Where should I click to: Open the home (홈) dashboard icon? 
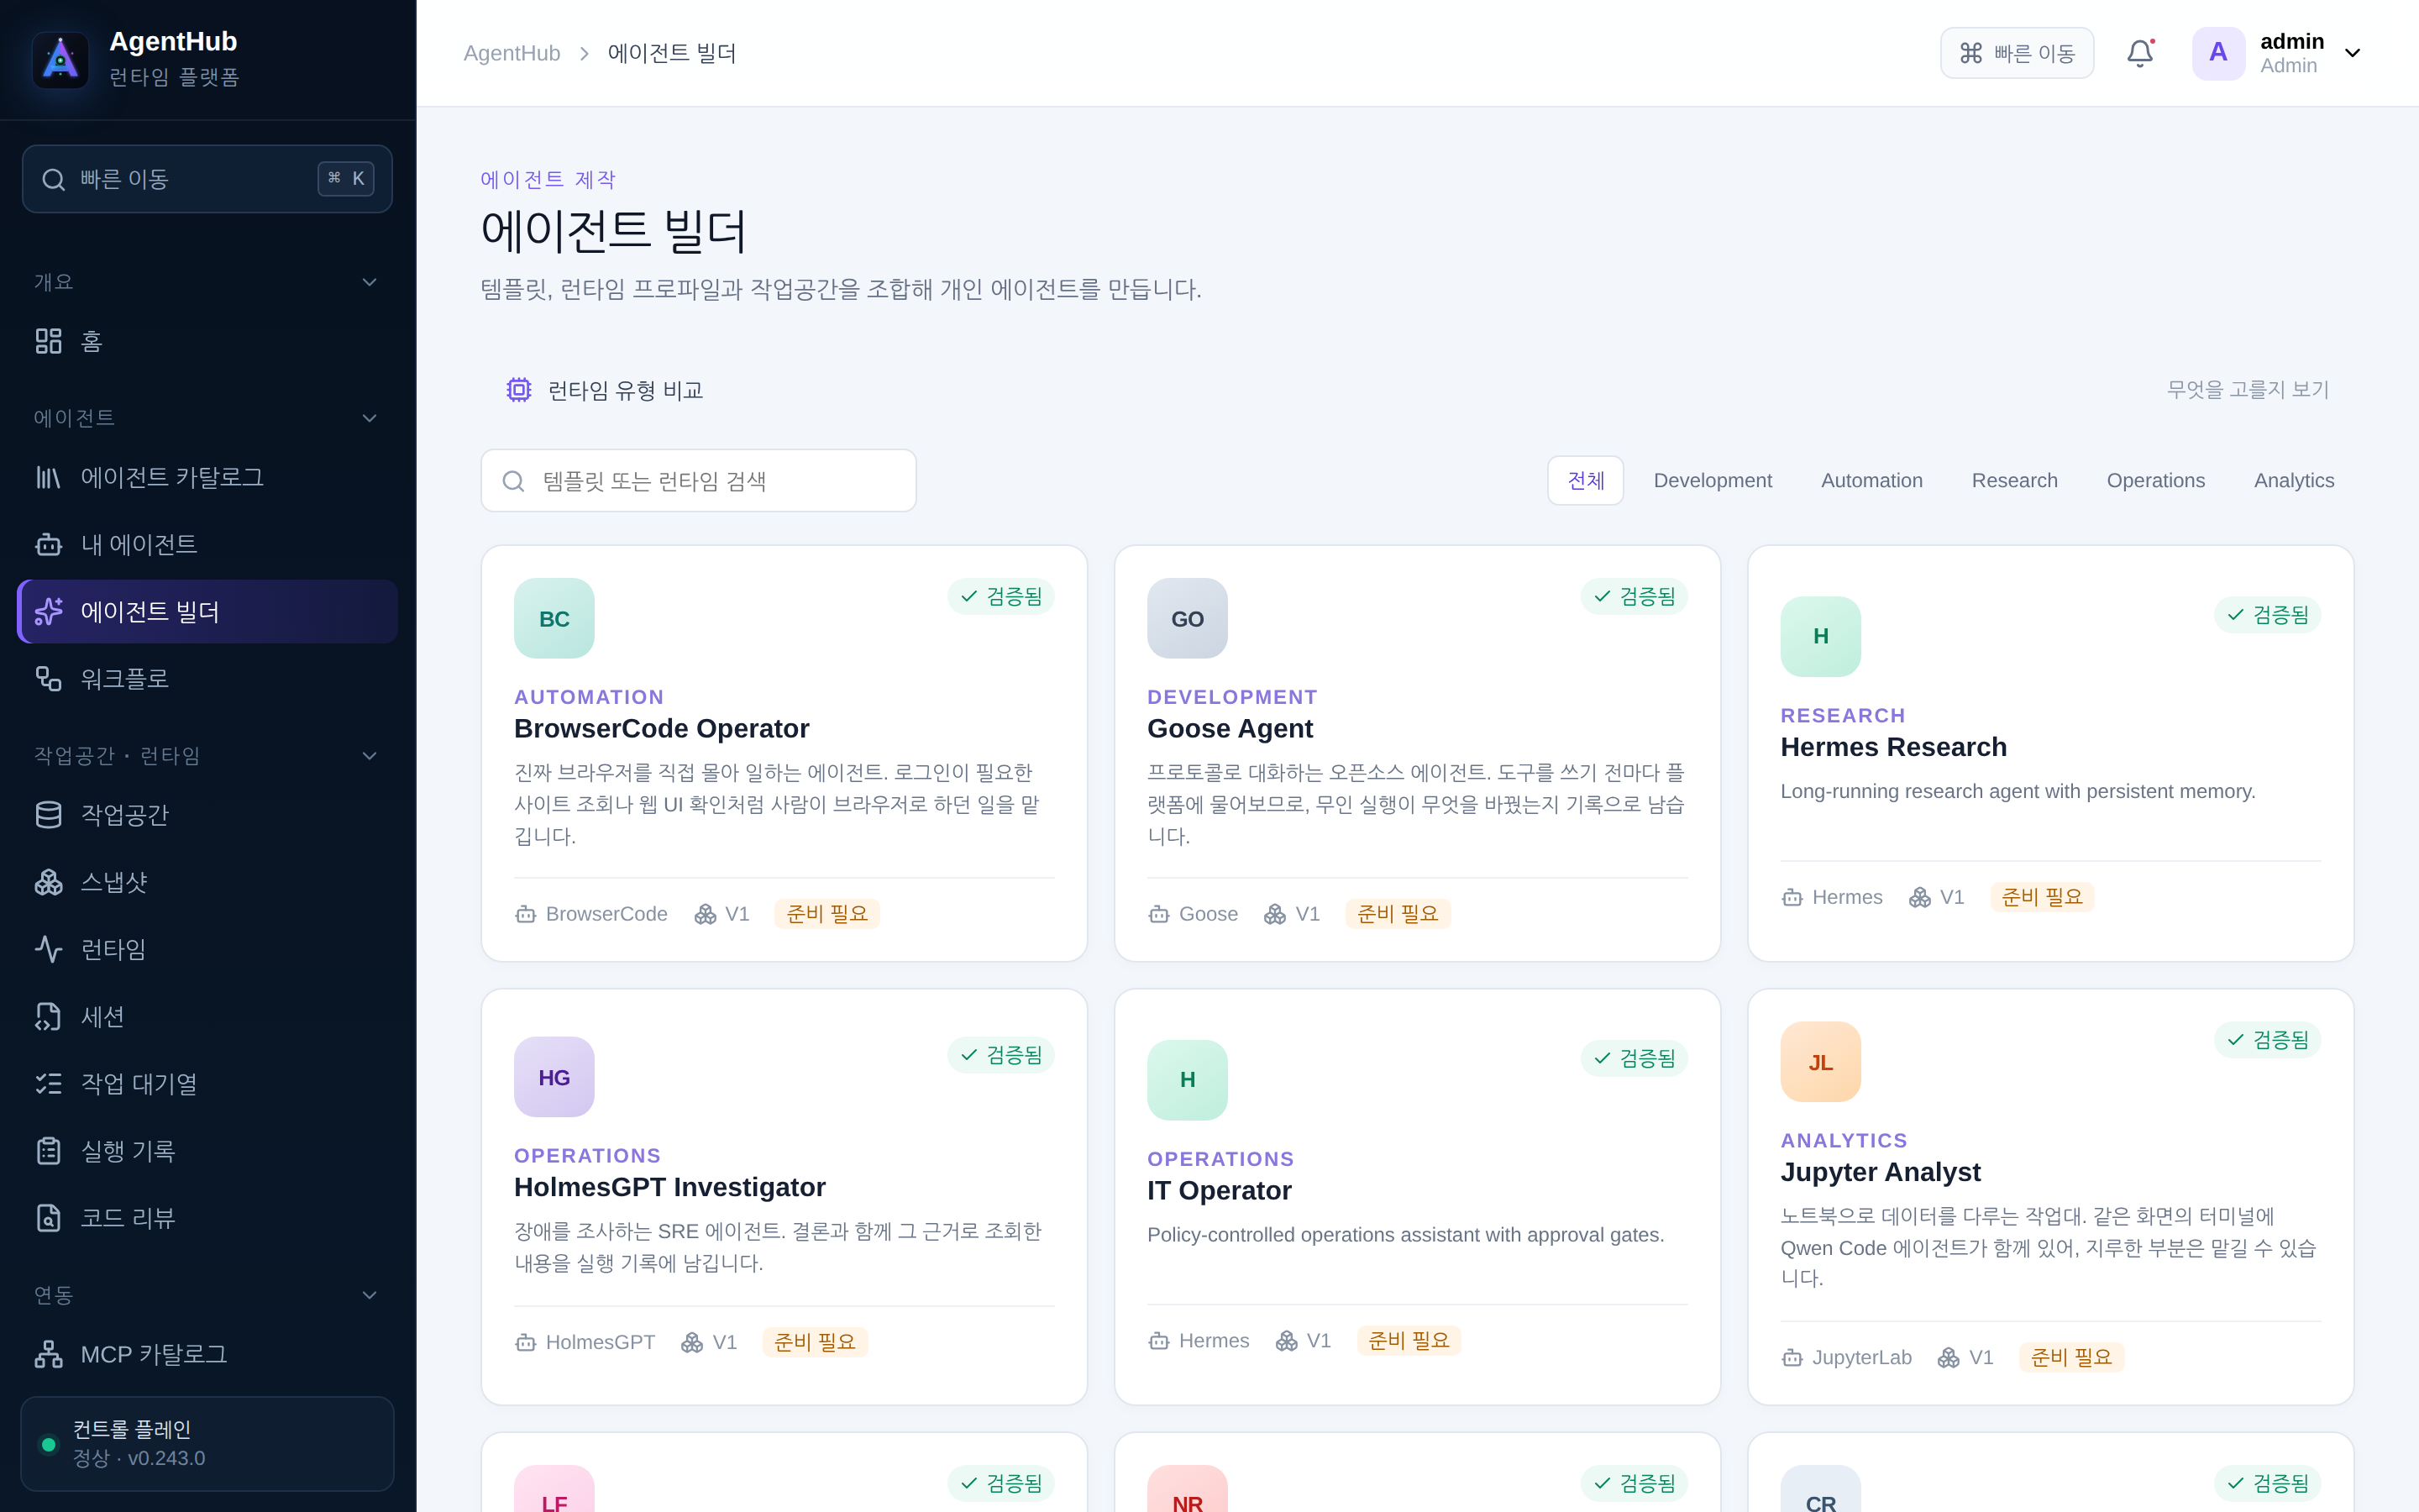48,341
